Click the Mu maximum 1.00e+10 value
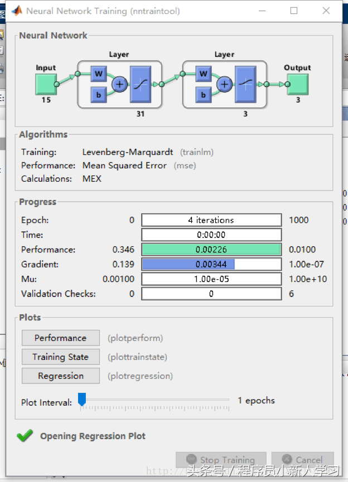 (x=308, y=279)
